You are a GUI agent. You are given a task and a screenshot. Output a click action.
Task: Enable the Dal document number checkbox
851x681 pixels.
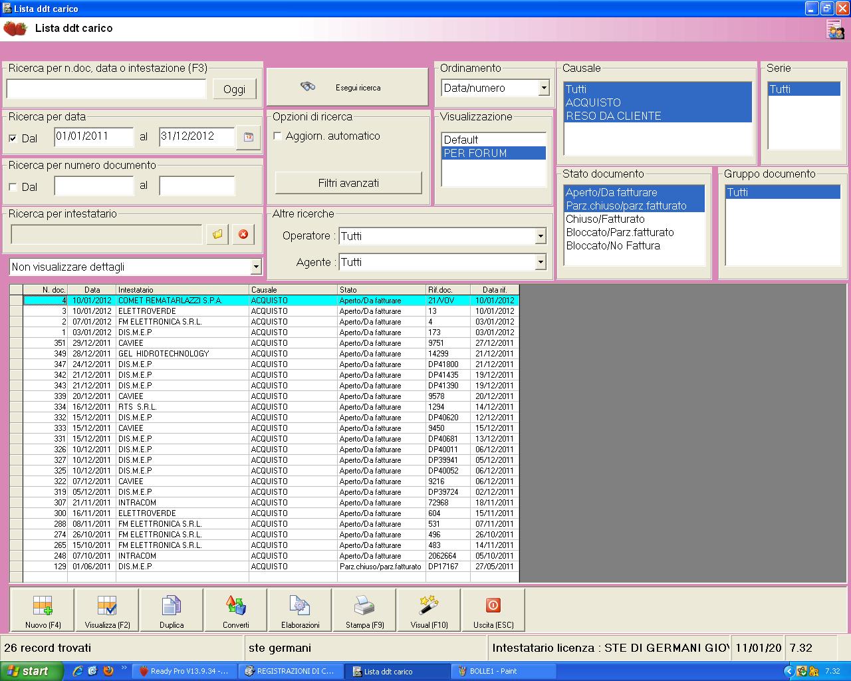coord(13,187)
